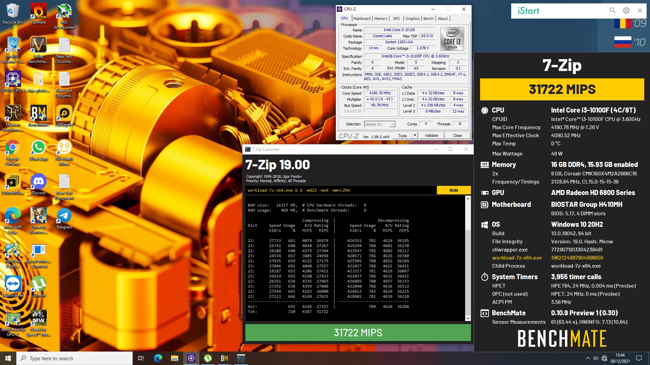Image resolution: width=650 pixels, height=365 pixels.
Task: Open File Explorer from taskbar
Action: pos(174,358)
